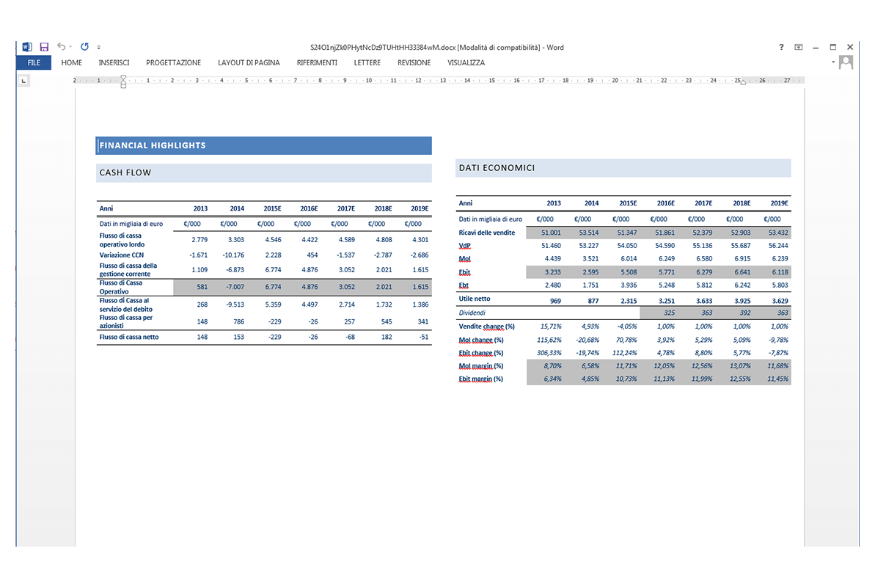Open the user account picture
The height and width of the screenshot is (587, 875).
point(846,62)
